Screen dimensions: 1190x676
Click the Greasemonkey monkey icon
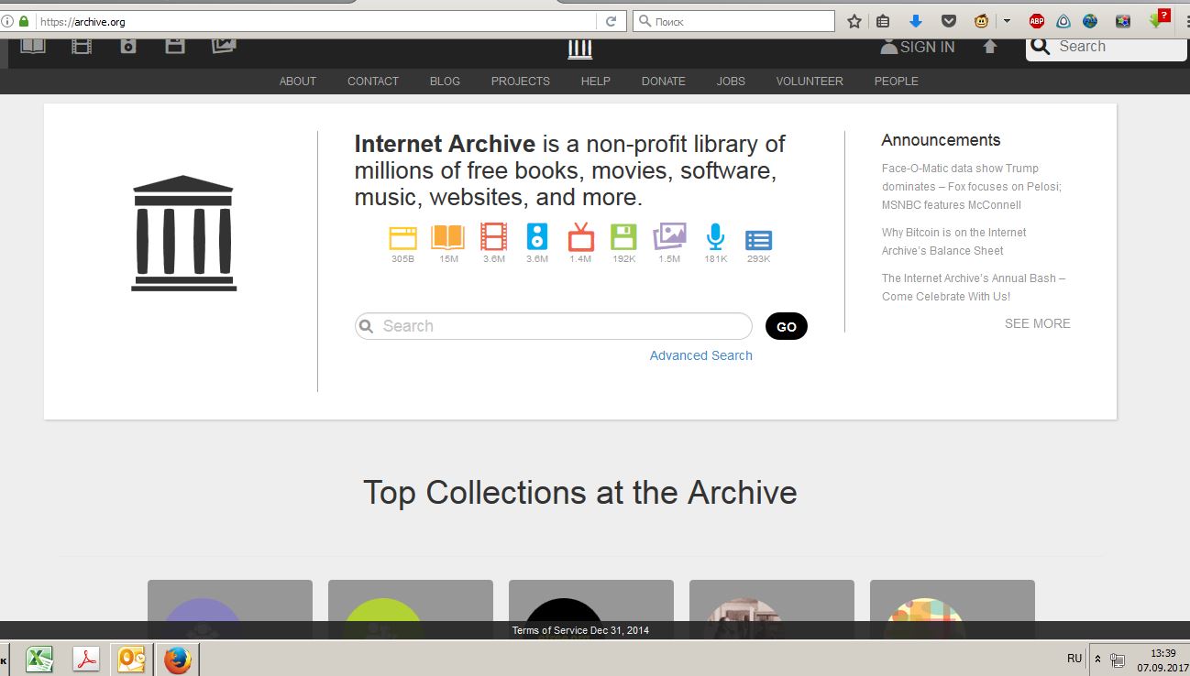pos(981,21)
